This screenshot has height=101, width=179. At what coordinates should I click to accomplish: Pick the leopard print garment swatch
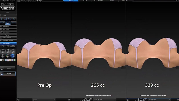click(3, 60)
